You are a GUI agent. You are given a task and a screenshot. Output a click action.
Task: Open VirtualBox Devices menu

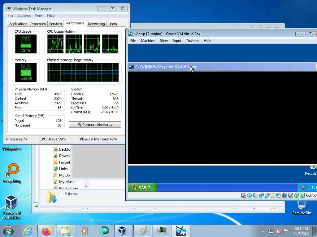[193, 41]
